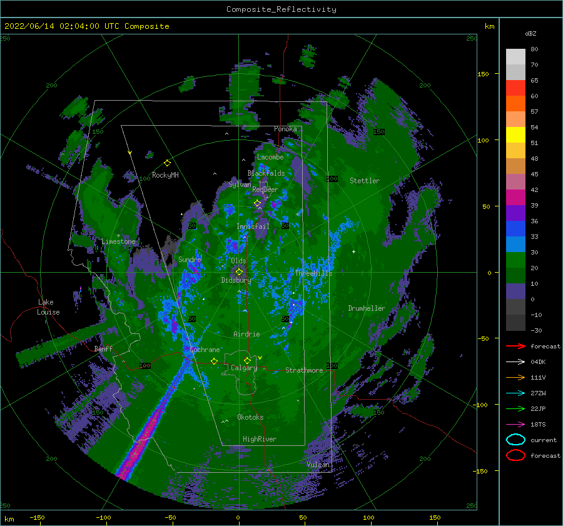Select the red forecast ellipse icon
This screenshot has width=563, height=526.
coord(515,455)
